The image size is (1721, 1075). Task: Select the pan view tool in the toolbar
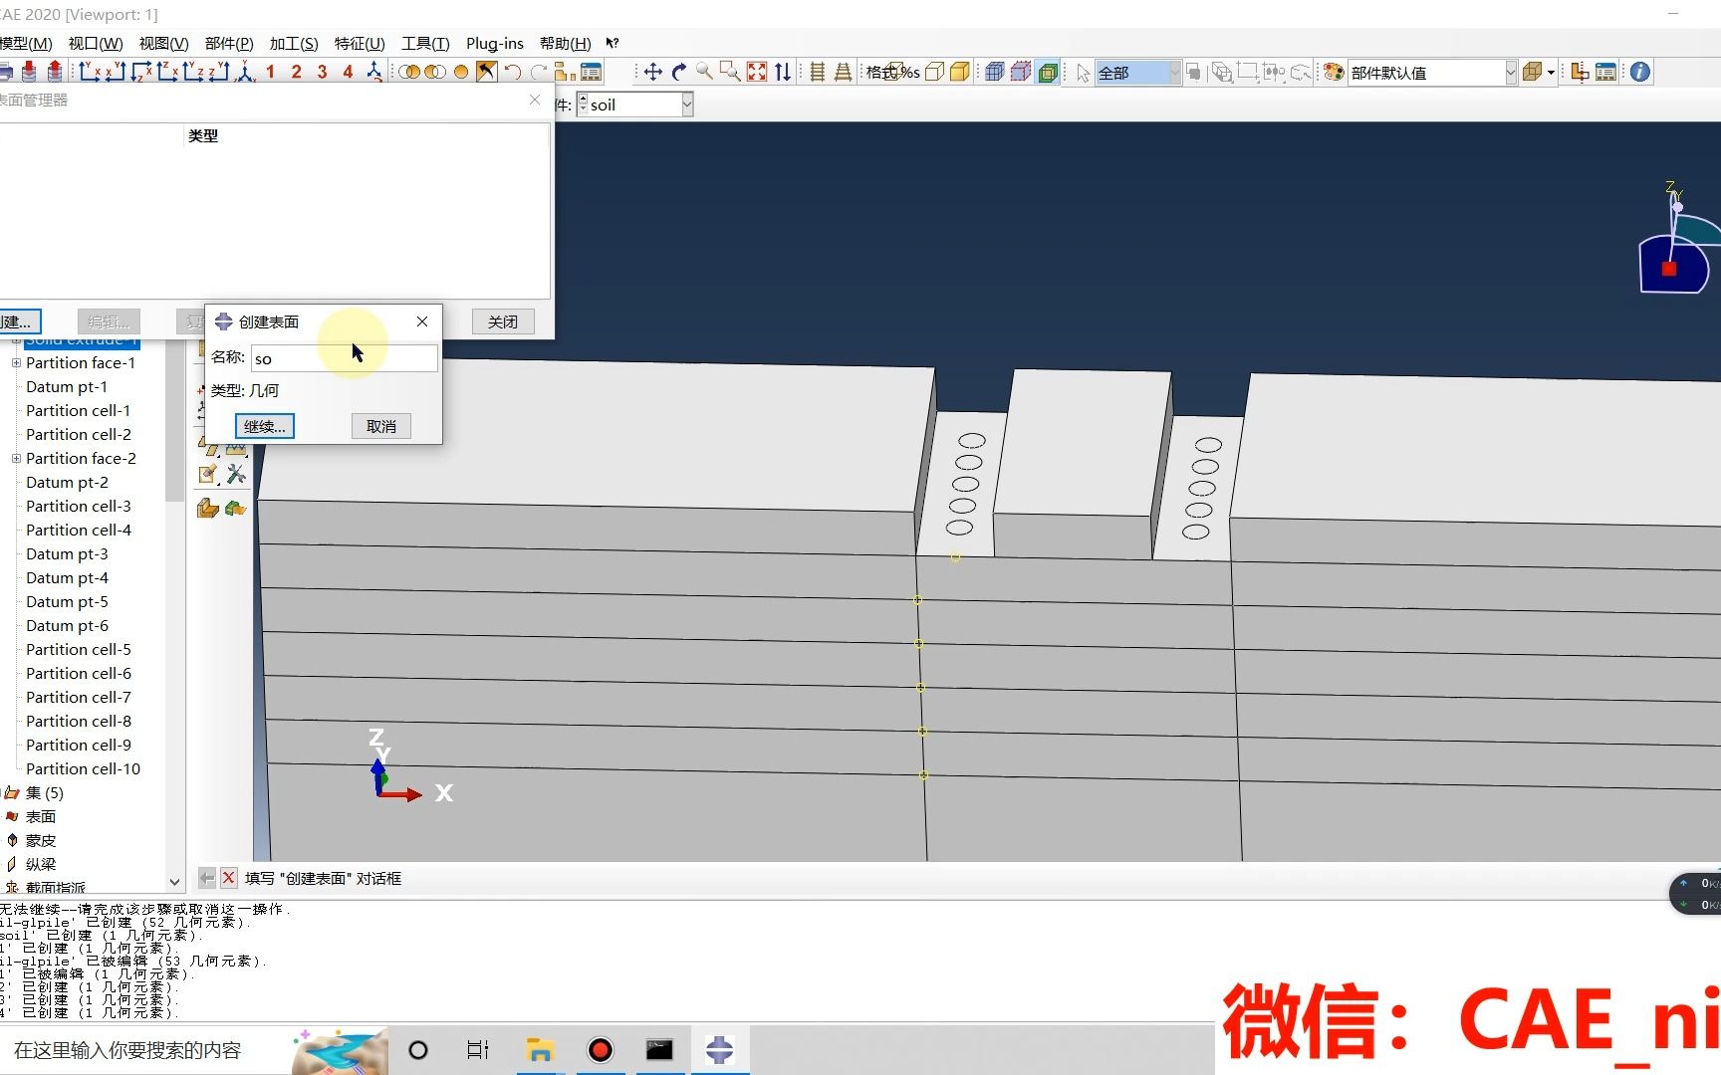[x=653, y=72]
